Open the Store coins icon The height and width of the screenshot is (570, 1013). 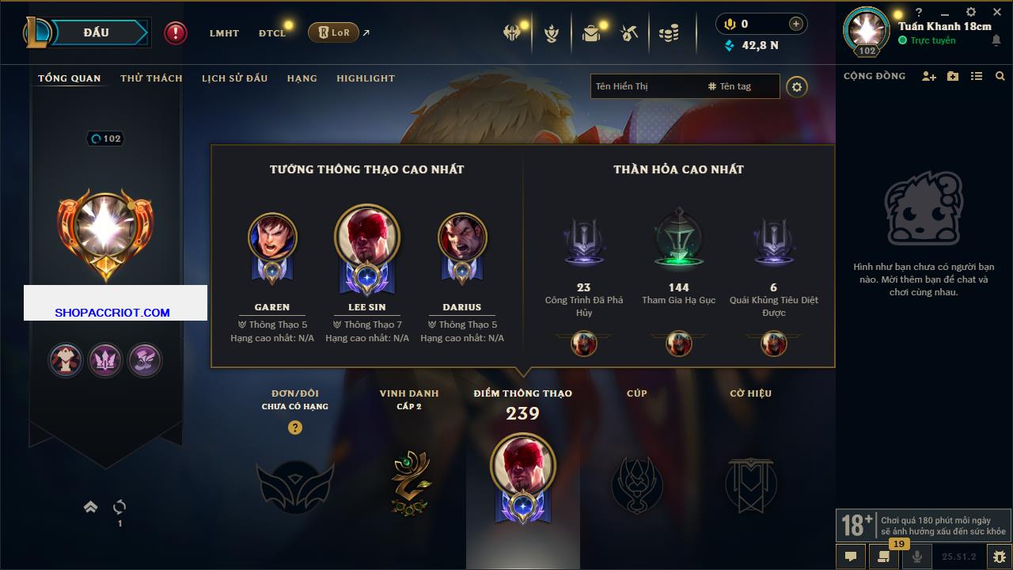click(x=670, y=33)
